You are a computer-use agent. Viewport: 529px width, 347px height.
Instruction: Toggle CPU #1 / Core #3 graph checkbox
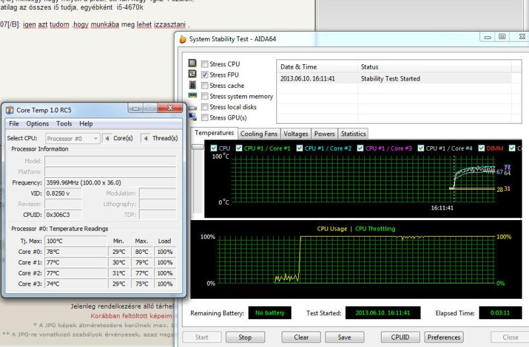pos(360,148)
